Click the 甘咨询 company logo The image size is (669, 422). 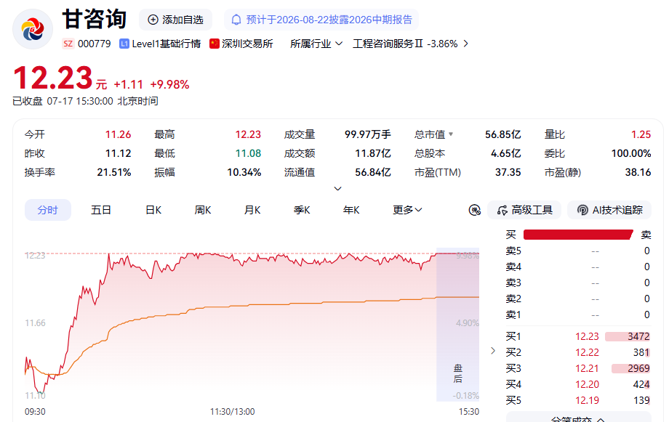pyautogui.click(x=33, y=29)
